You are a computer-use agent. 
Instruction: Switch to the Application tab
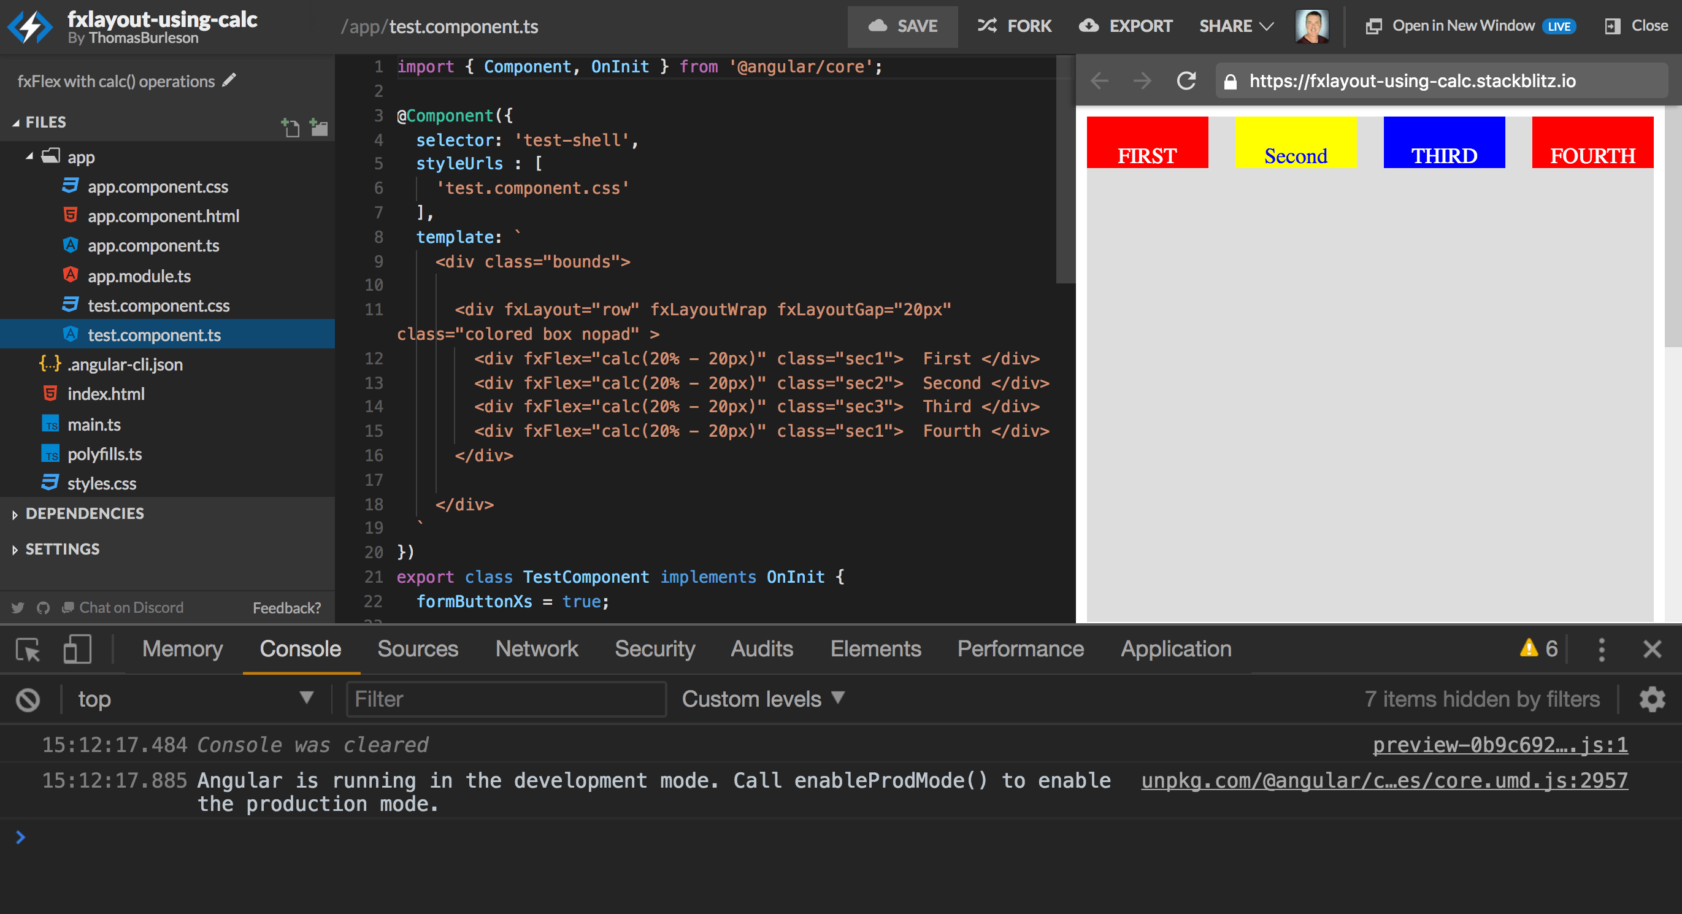tap(1176, 649)
